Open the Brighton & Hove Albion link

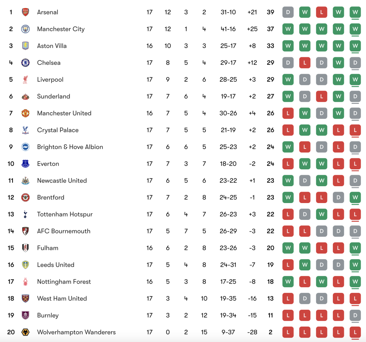(x=70, y=147)
